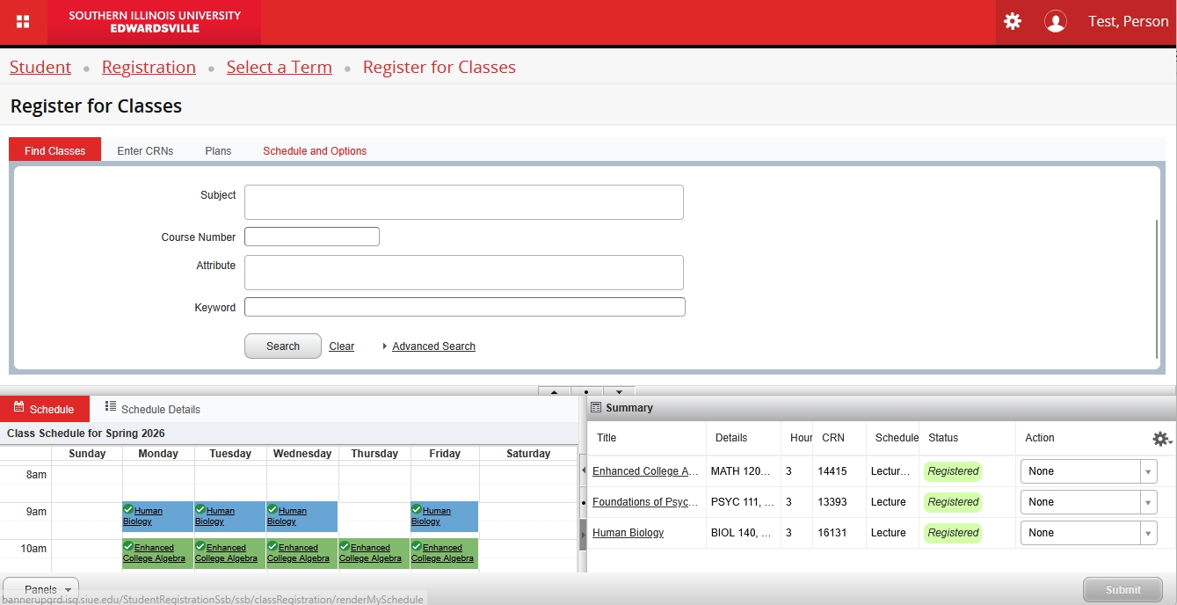Viewport: 1177px width, 605px height.
Task: Open Action dropdown for Enhanced College Algebra
Action: pos(1088,471)
